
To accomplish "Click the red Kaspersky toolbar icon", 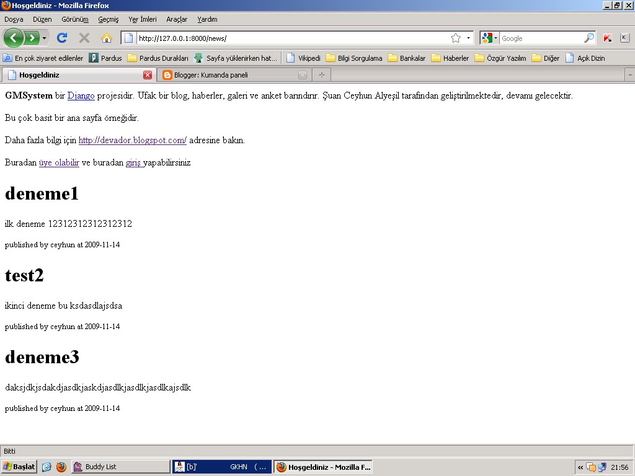I will 608,38.
